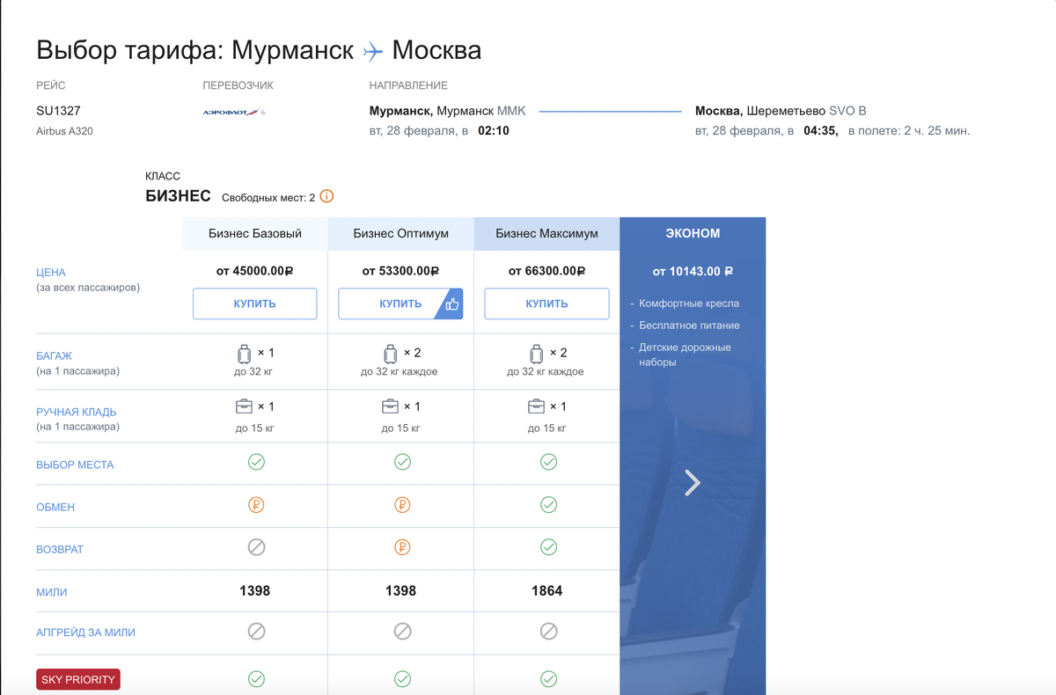Click the miles value 1864
This screenshot has height=695, width=1056.
(x=547, y=591)
